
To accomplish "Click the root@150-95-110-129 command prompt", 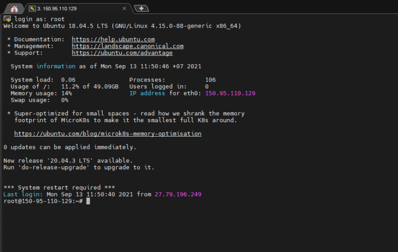I will (43, 201).
